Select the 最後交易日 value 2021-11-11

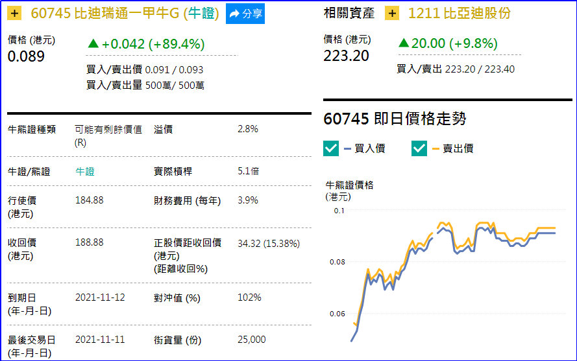100,340
